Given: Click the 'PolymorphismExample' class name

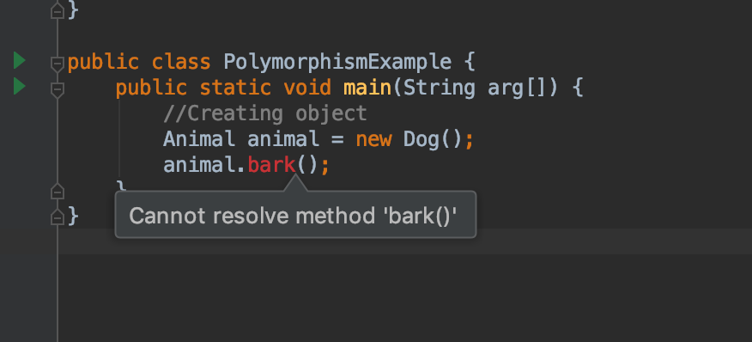Looking at the screenshot, I should (x=337, y=63).
